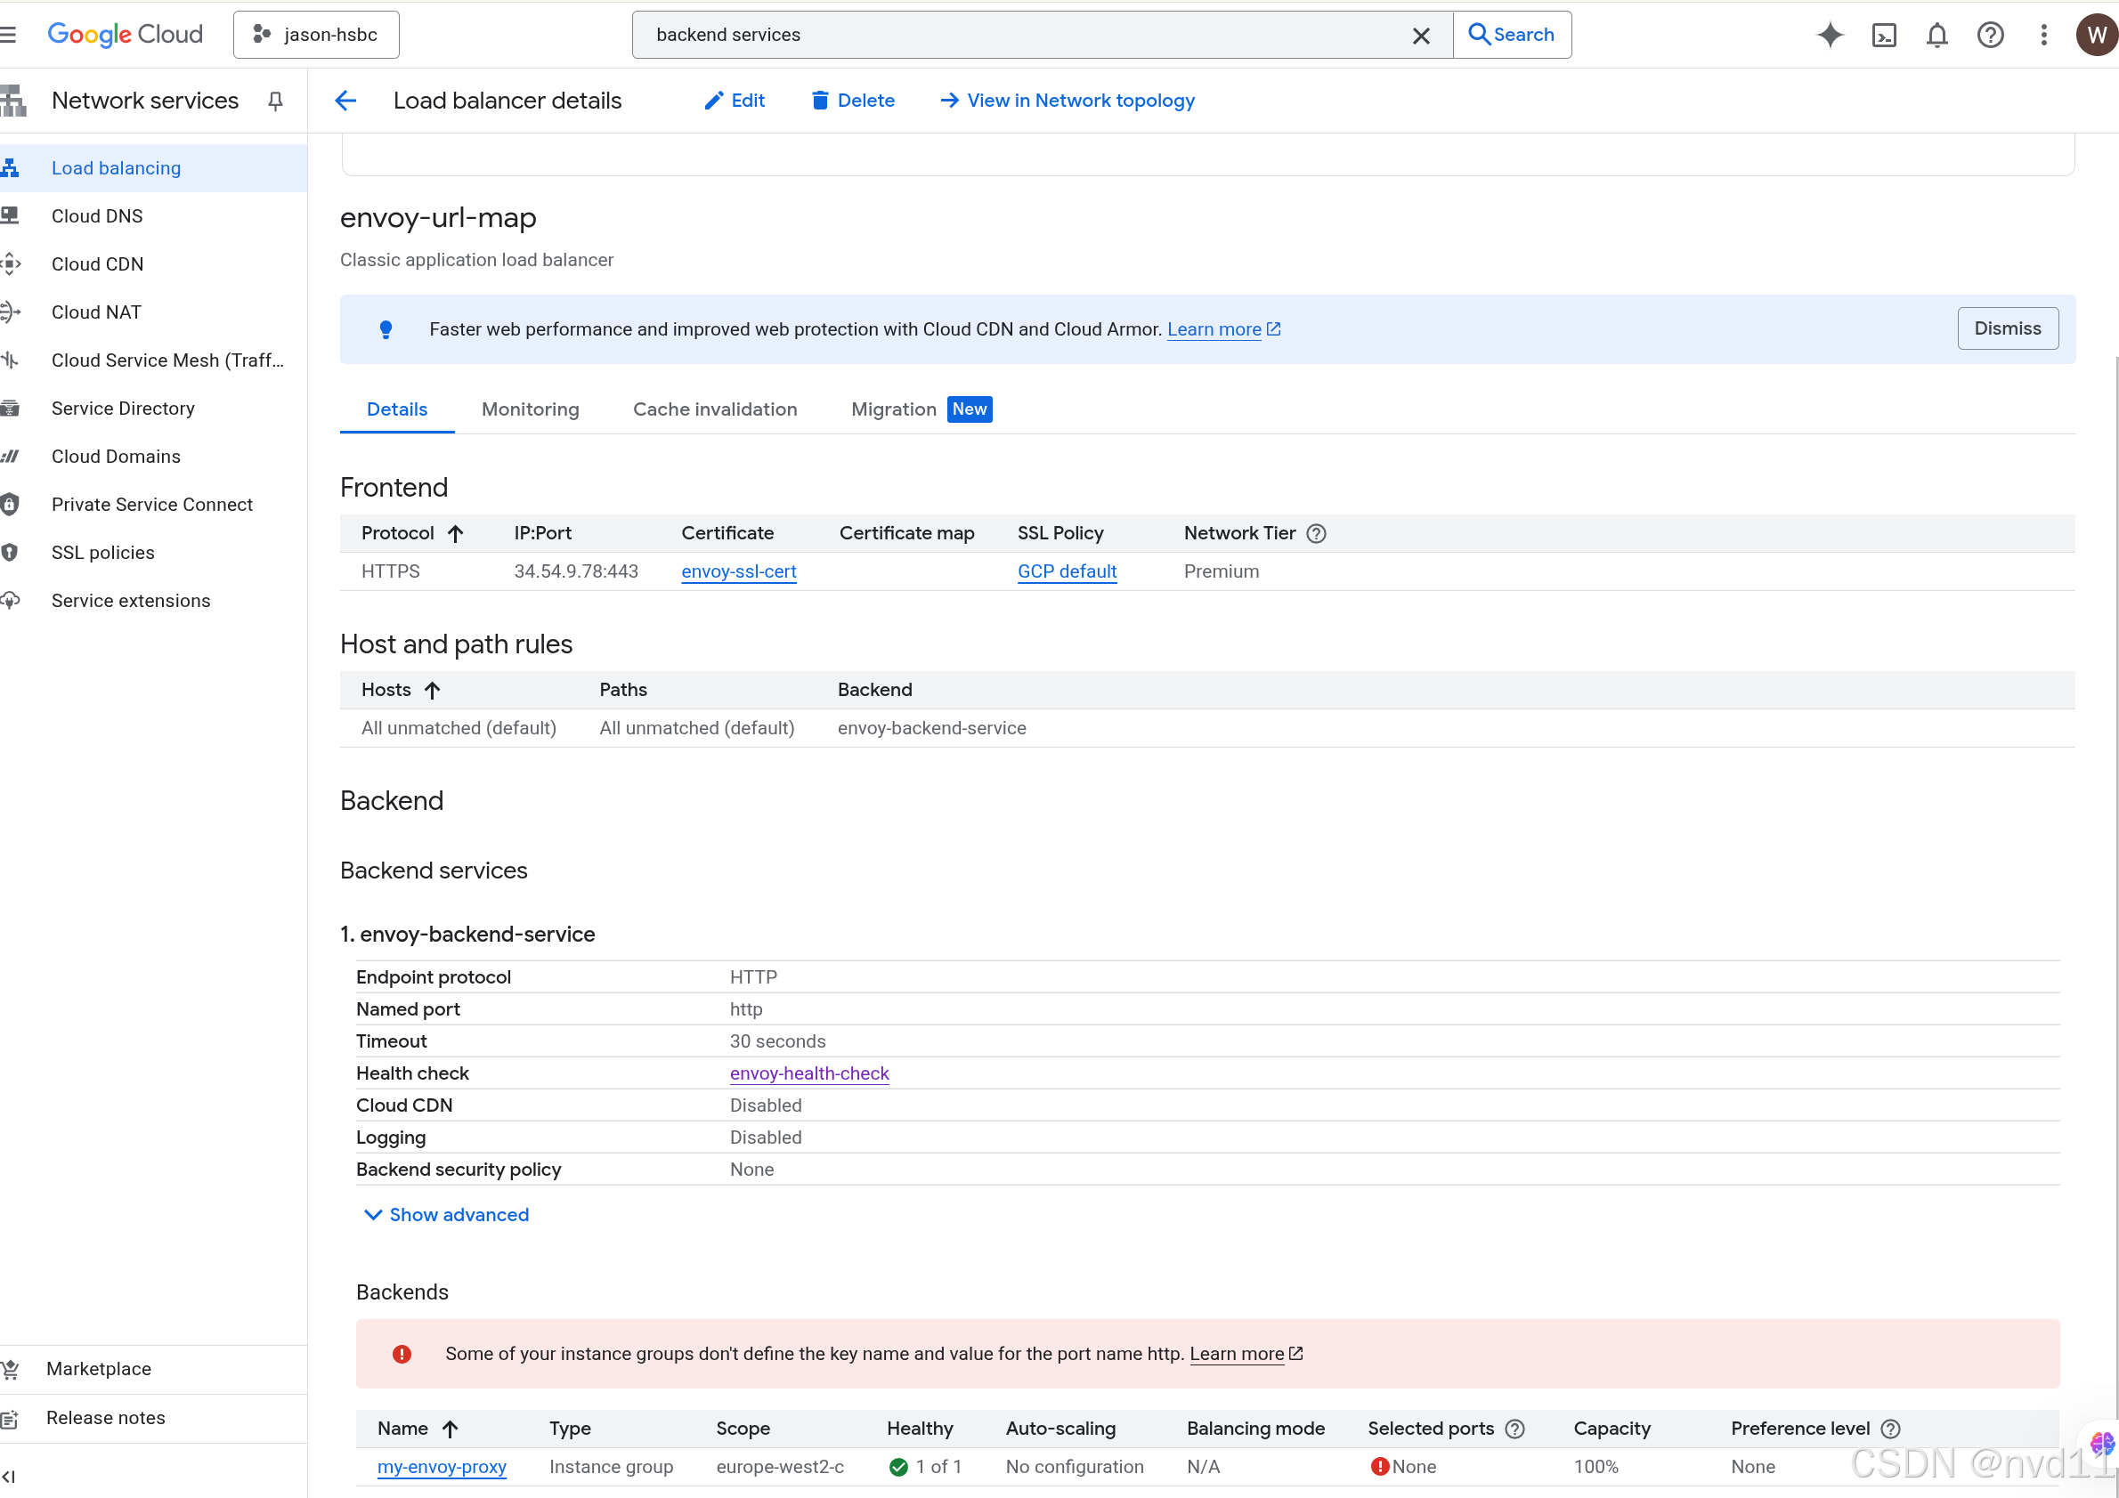Click the Selected ports help icon
This screenshot has width=2119, height=1498.
pos(1514,1429)
